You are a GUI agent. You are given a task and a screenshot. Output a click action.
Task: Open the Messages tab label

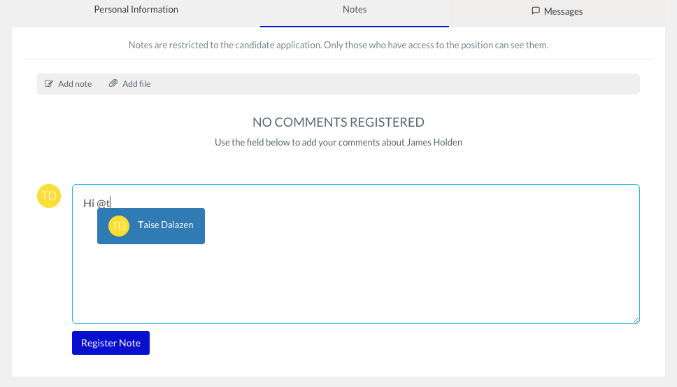pos(563,11)
